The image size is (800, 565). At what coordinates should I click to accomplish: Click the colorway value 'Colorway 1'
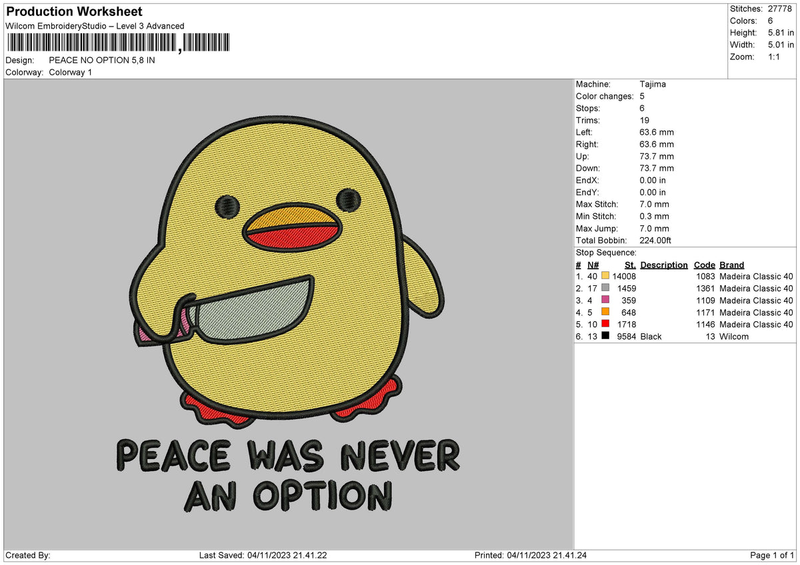(x=70, y=72)
